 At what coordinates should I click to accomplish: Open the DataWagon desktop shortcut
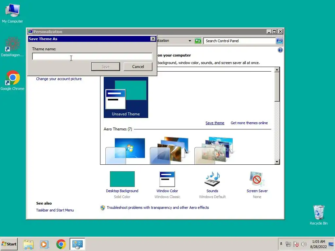click(12, 46)
